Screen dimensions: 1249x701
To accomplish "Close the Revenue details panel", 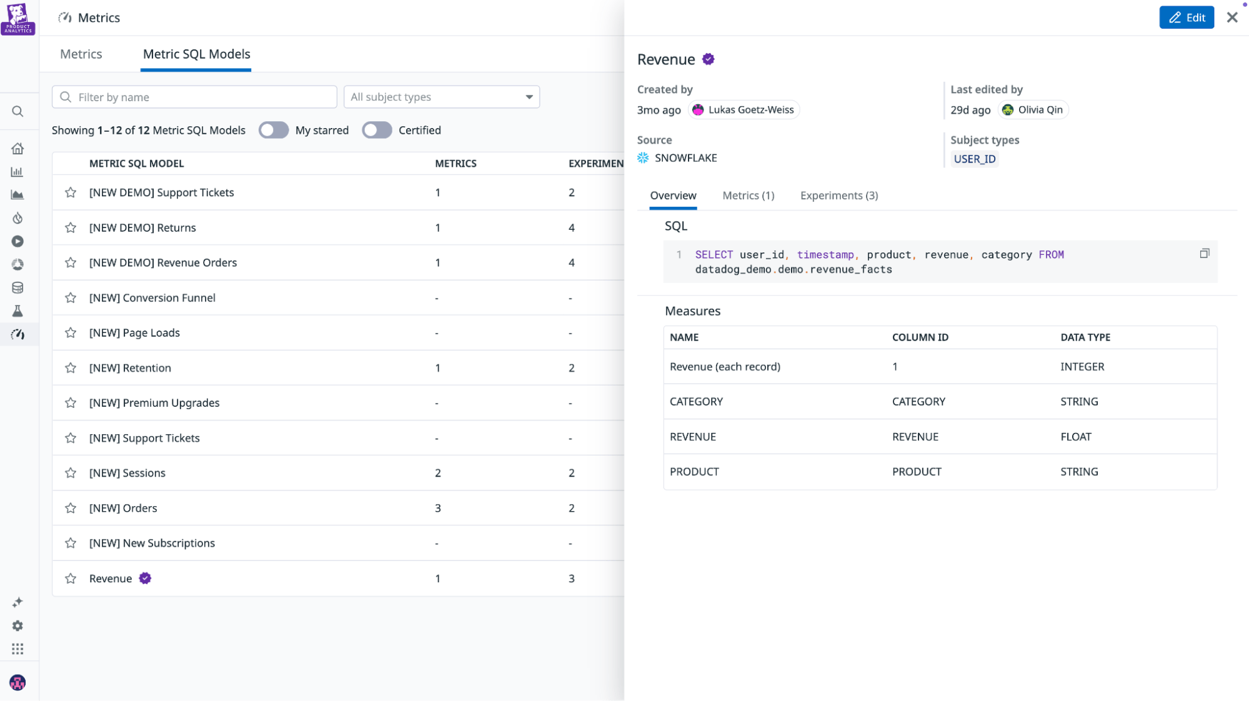I will coord(1232,17).
